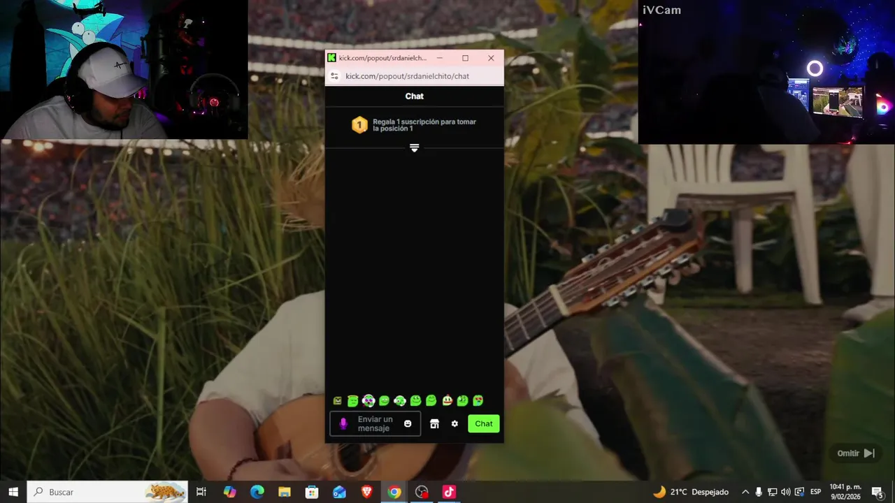Open Task View from the taskbar
Viewport: 895px width, 503px height.
tap(201, 492)
